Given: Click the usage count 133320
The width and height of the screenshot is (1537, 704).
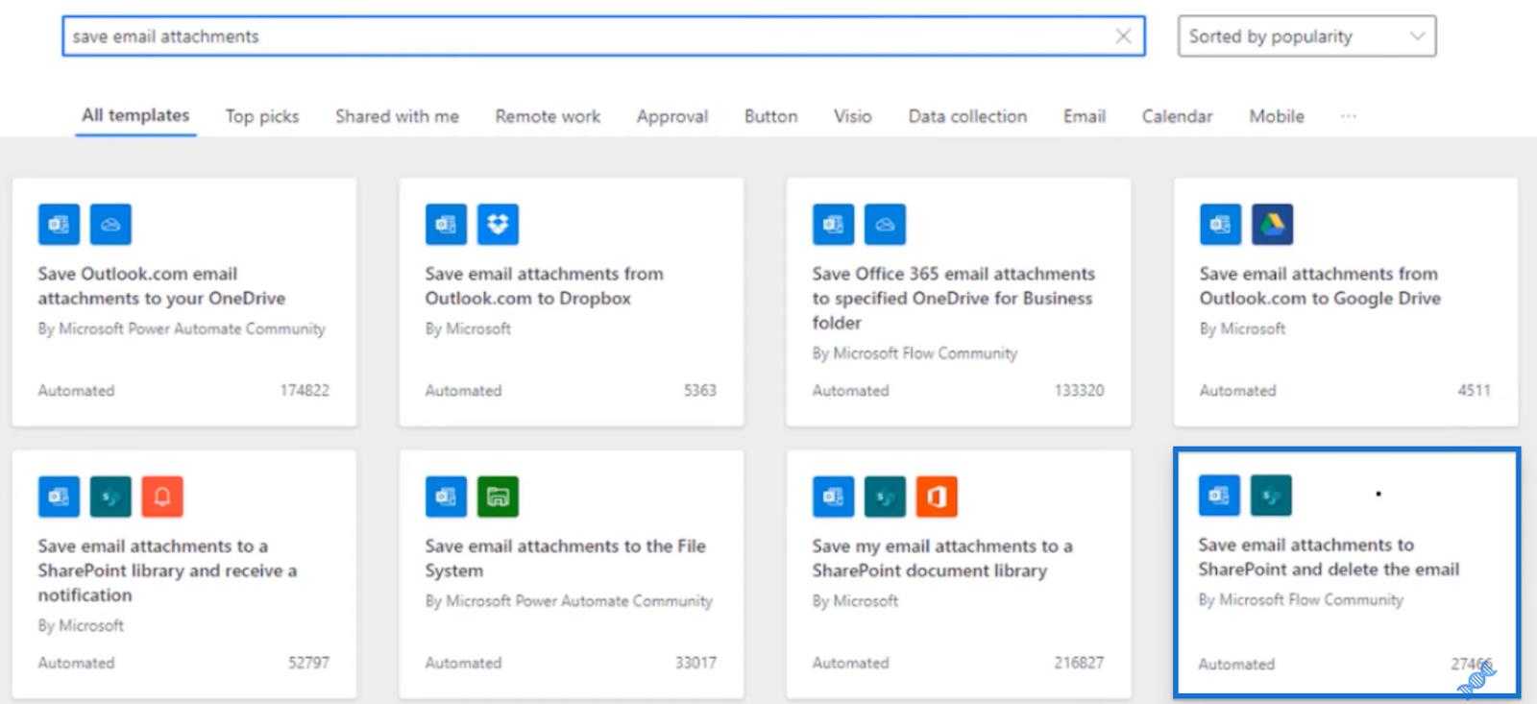Looking at the screenshot, I should tap(1079, 391).
